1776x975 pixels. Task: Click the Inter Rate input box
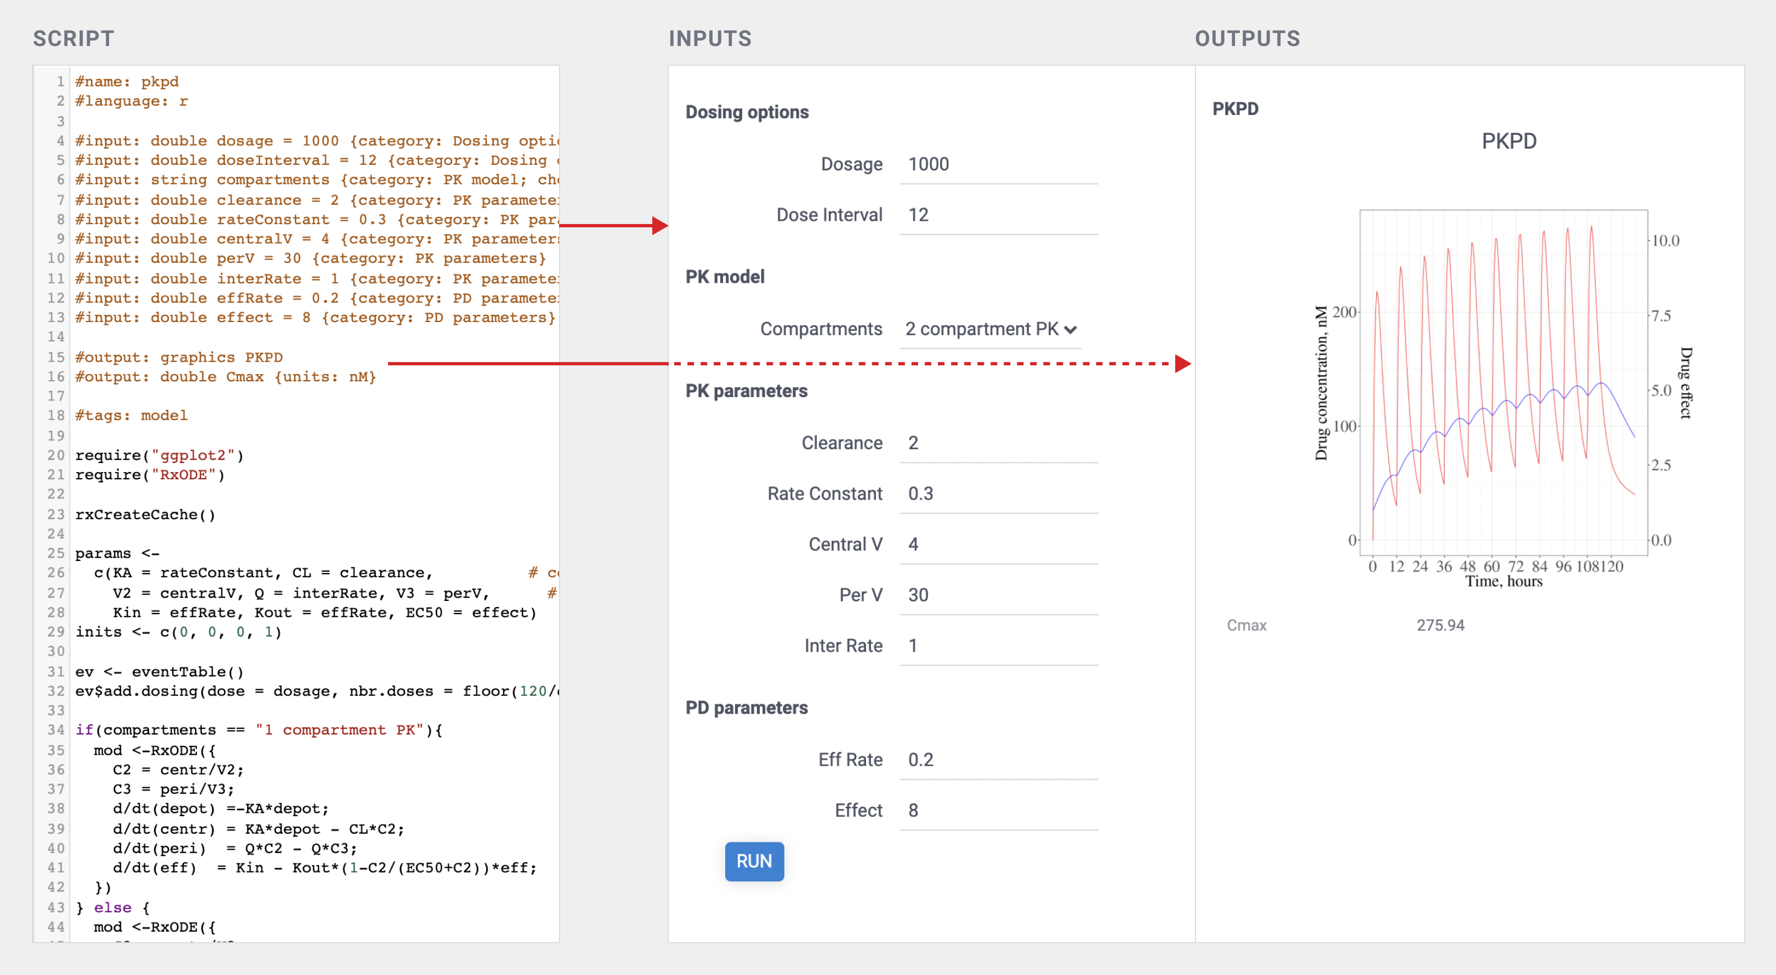pyautogui.click(x=998, y=646)
